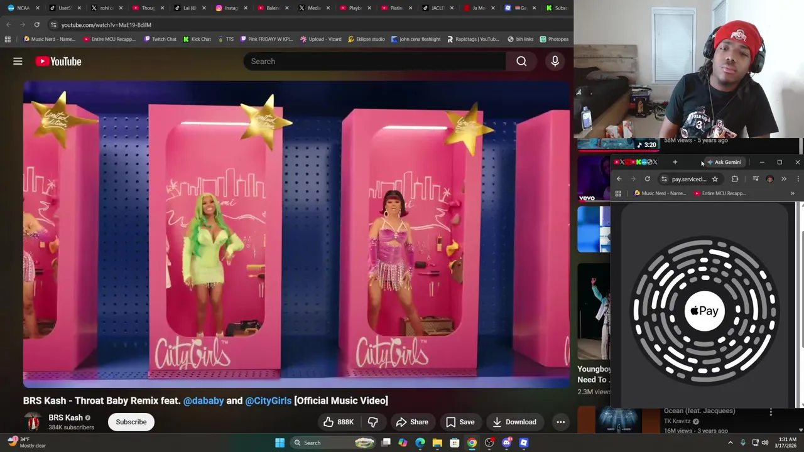The image size is (804, 452).
Task: Open the Upload - Vizard bookmark
Action: click(321, 39)
